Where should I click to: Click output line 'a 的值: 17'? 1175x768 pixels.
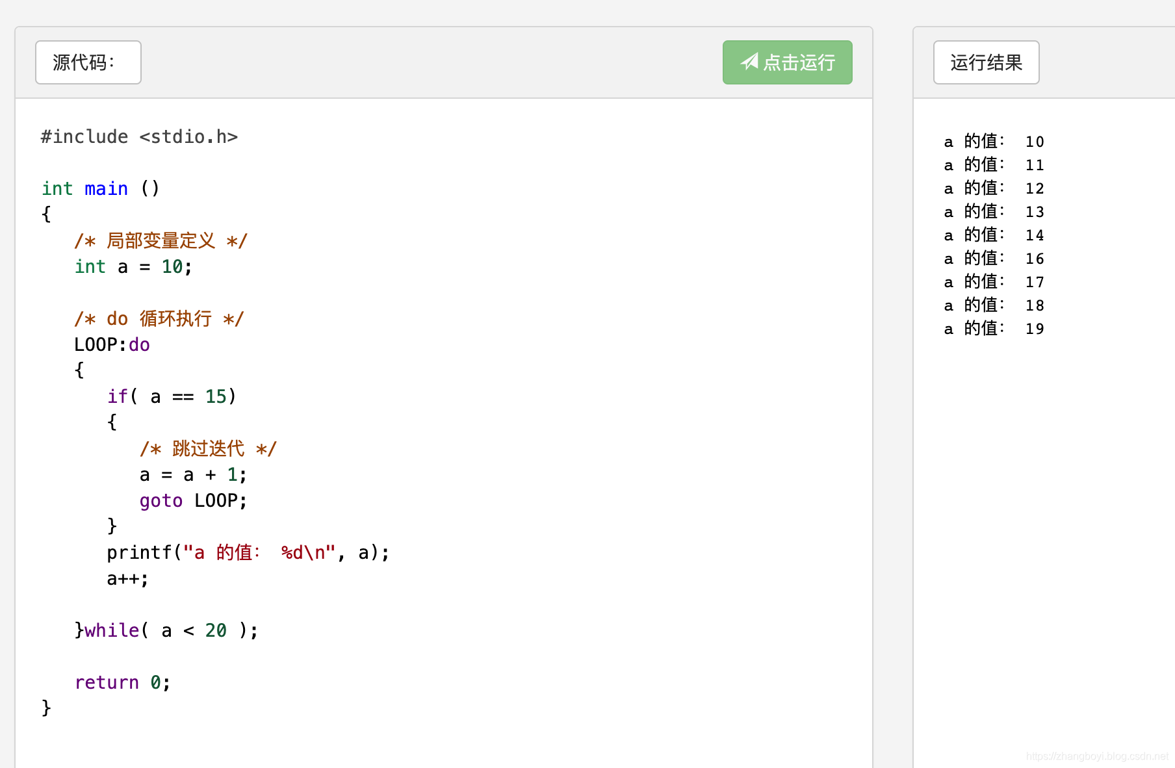(994, 281)
